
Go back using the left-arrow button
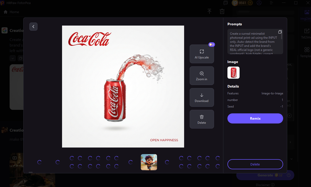coord(33,27)
